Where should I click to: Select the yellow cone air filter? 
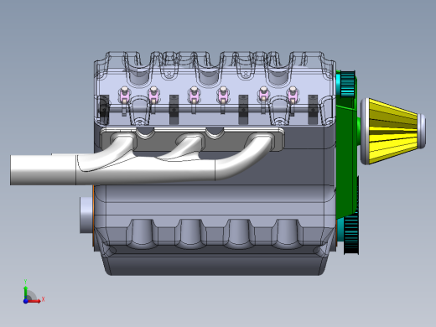[x=393, y=131]
